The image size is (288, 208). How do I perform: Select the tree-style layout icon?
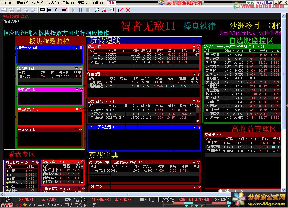click(x=57, y=10)
